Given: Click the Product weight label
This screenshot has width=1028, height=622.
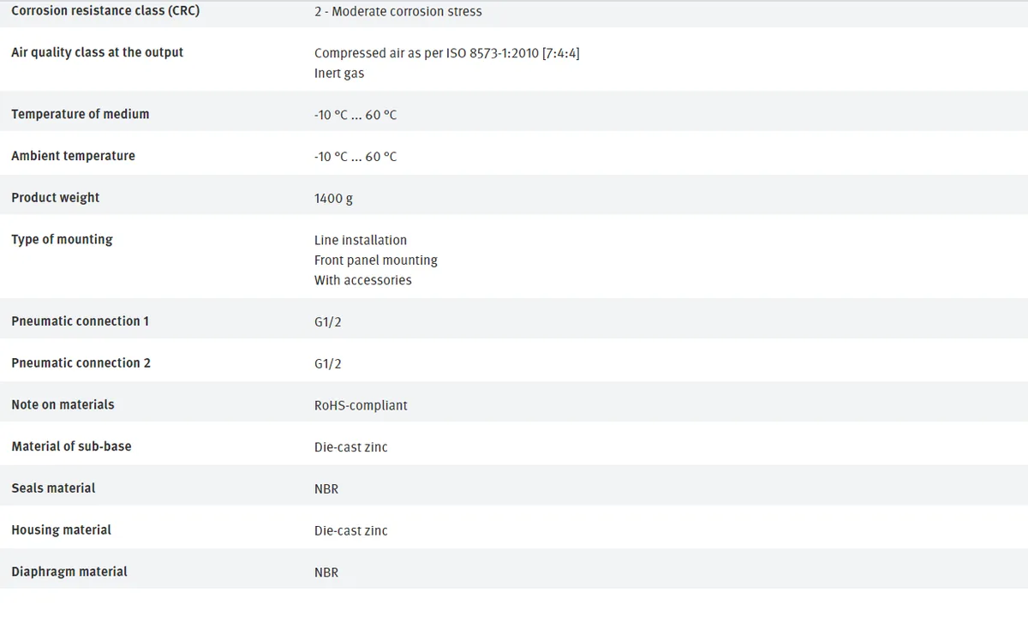Looking at the screenshot, I should pyautogui.click(x=56, y=198).
